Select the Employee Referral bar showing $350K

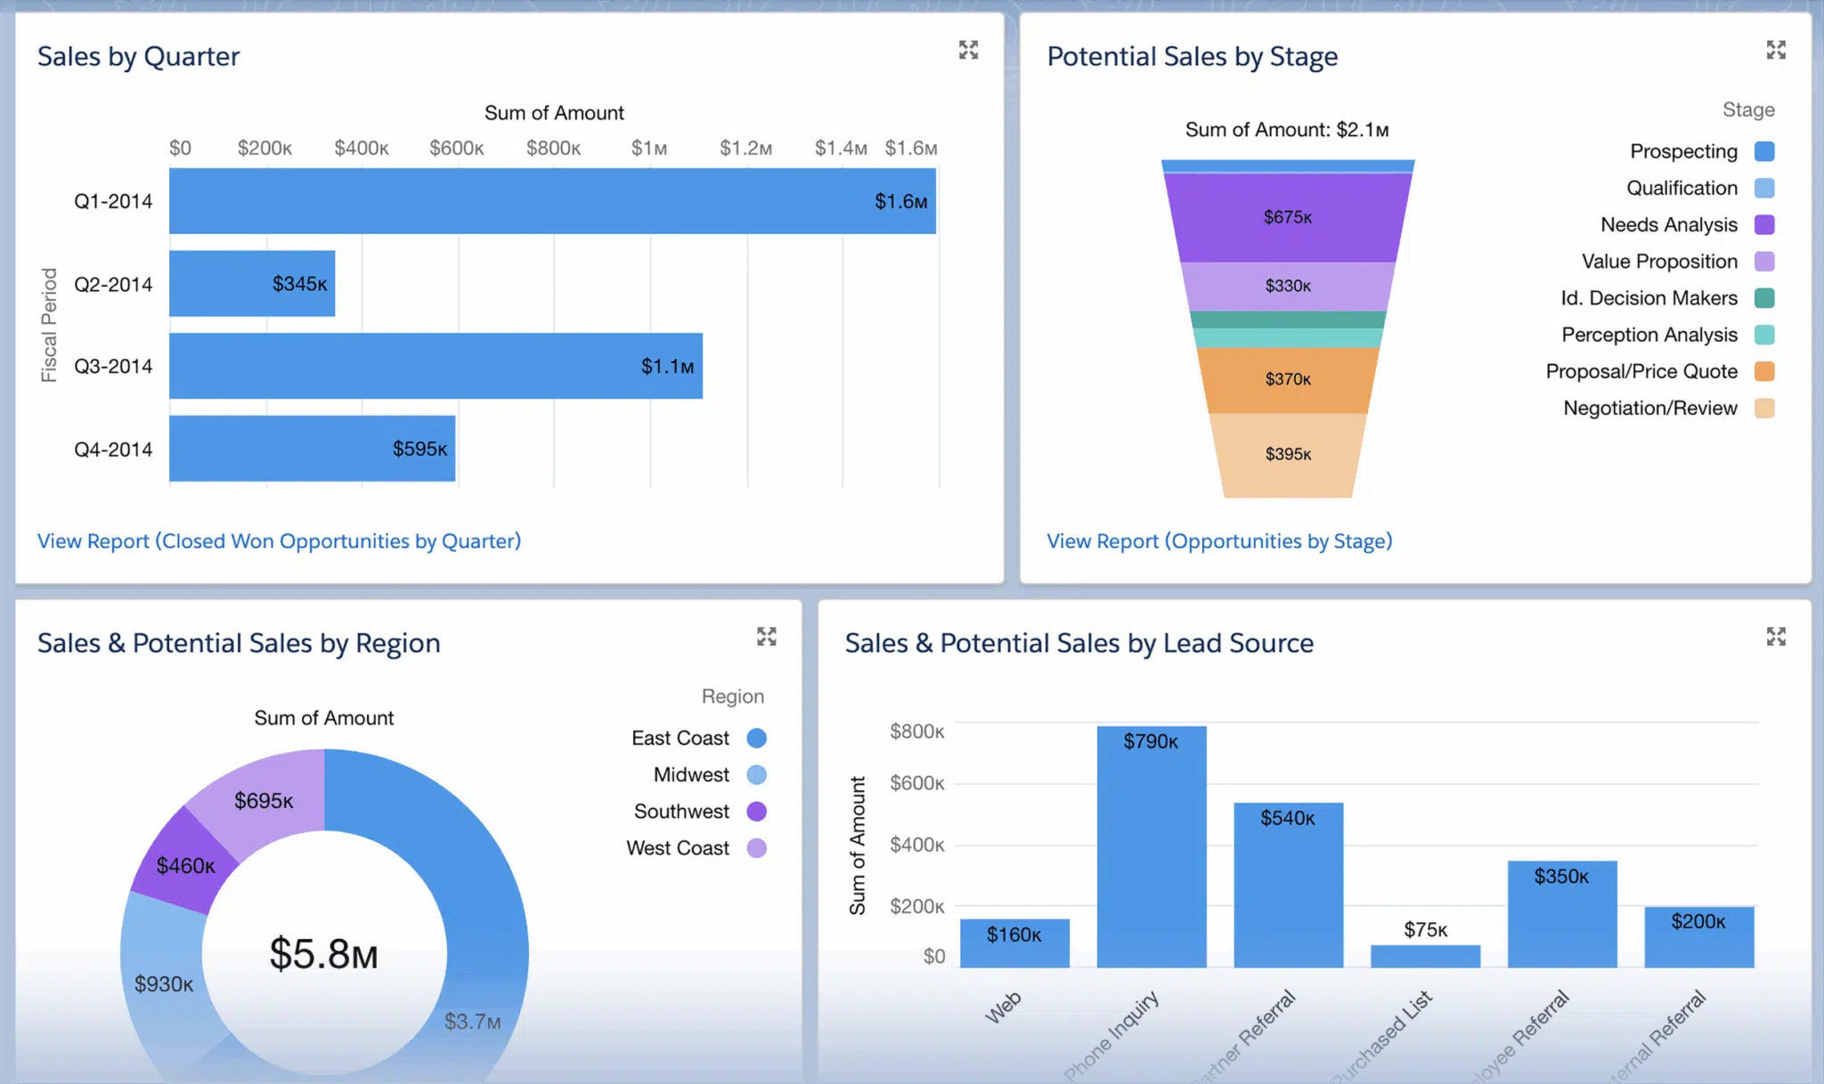click(x=1562, y=914)
